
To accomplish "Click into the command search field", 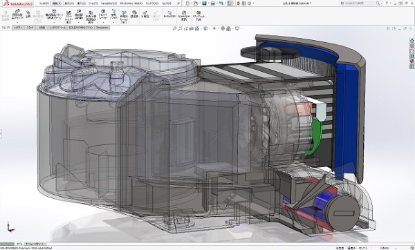I will 358,3.
